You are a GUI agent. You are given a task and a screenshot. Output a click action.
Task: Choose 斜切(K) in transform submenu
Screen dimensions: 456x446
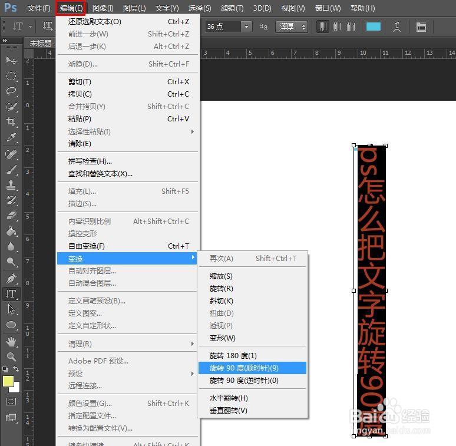252,301
